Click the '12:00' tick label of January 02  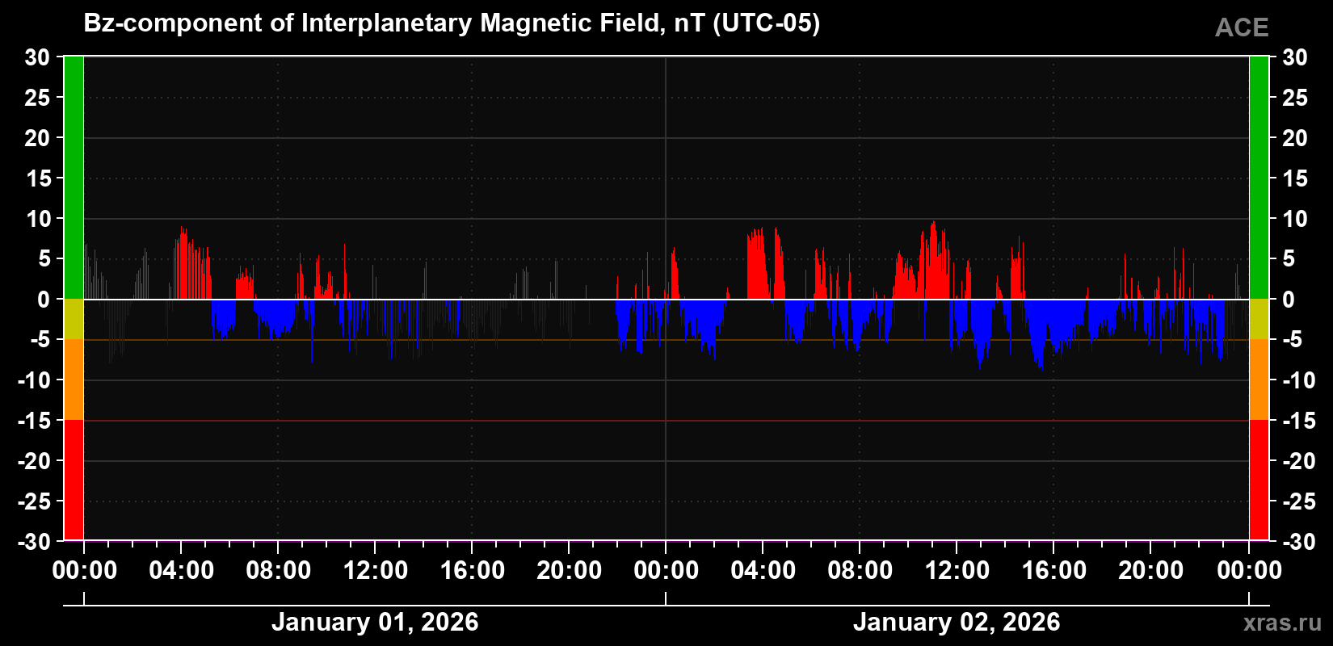click(957, 570)
